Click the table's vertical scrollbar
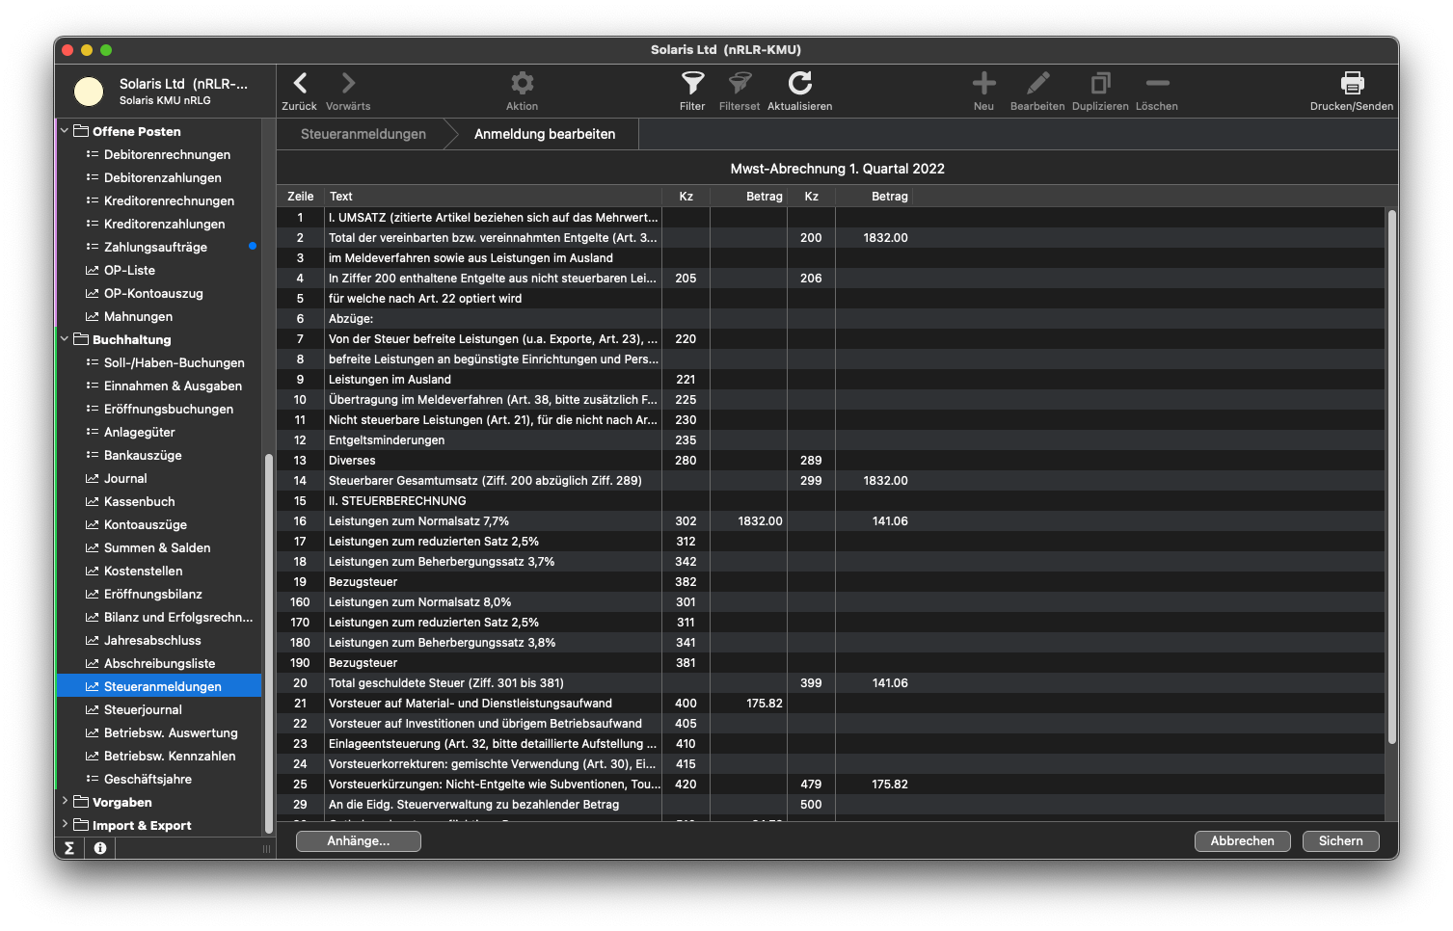Image resolution: width=1453 pixels, height=931 pixels. 1391,477
